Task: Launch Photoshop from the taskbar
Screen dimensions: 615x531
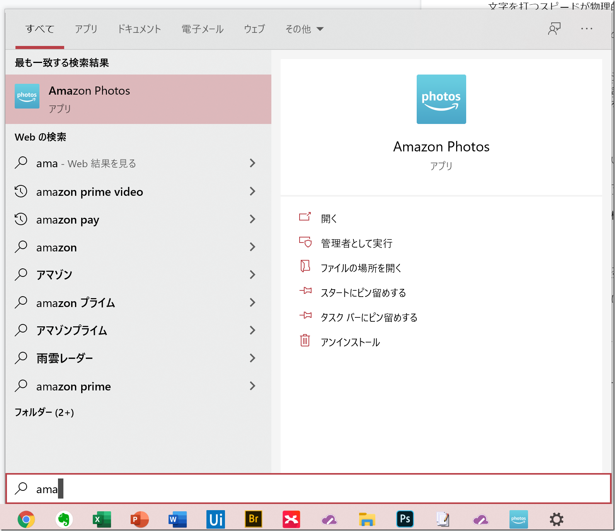Action: pos(405,519)
